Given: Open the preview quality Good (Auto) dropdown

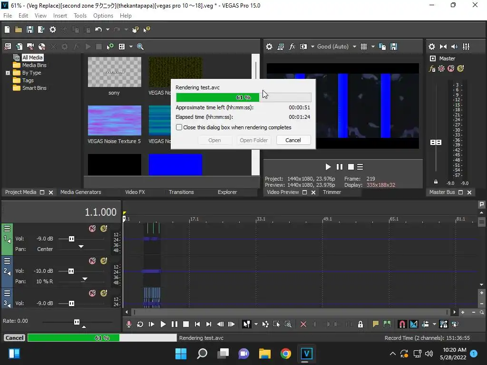Looking at the screenshot, I should [x=336, y=47].
